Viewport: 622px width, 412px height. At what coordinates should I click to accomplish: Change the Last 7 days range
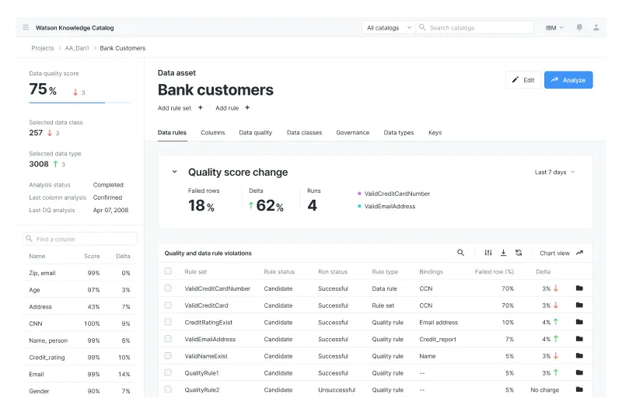pyautogui.click(x=554, y=172)
